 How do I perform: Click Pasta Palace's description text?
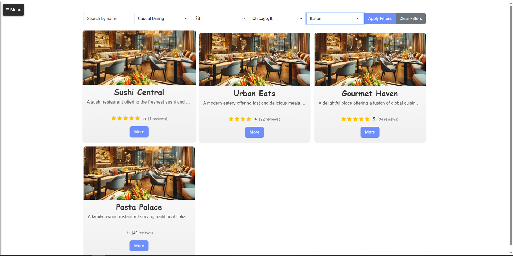pos(139,217)
